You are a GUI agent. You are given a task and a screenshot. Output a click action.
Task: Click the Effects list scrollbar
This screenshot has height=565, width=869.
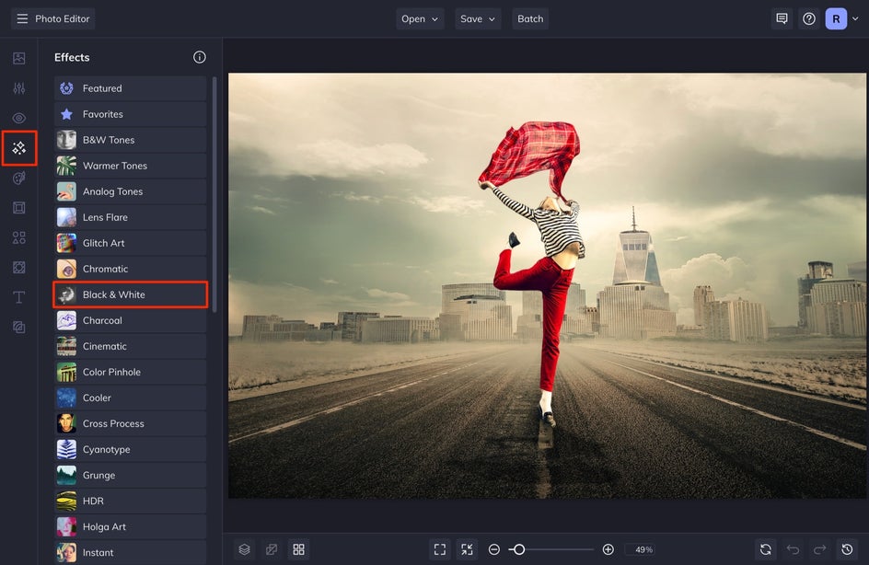(214, 195)
